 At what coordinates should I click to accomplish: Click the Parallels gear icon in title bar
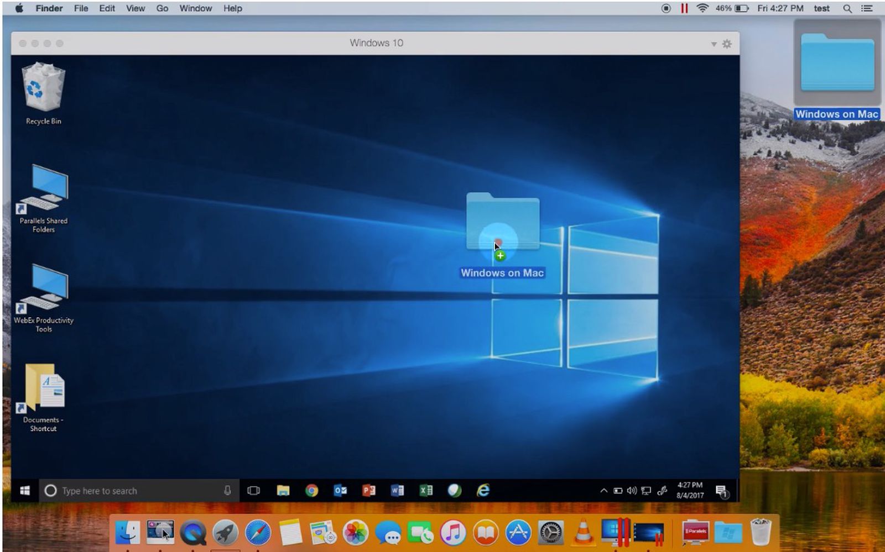pyautogui.click(x=727, y=44)
